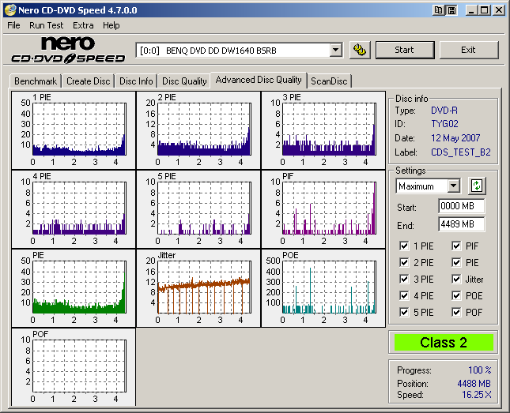Click the green Class 2 result indicator
The width and height of the screenshot is (510, 413).
[444, 343]
